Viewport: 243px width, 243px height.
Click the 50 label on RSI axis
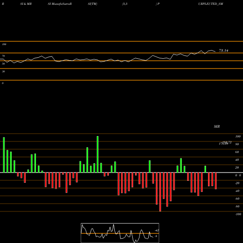click(x=3, y=64)
